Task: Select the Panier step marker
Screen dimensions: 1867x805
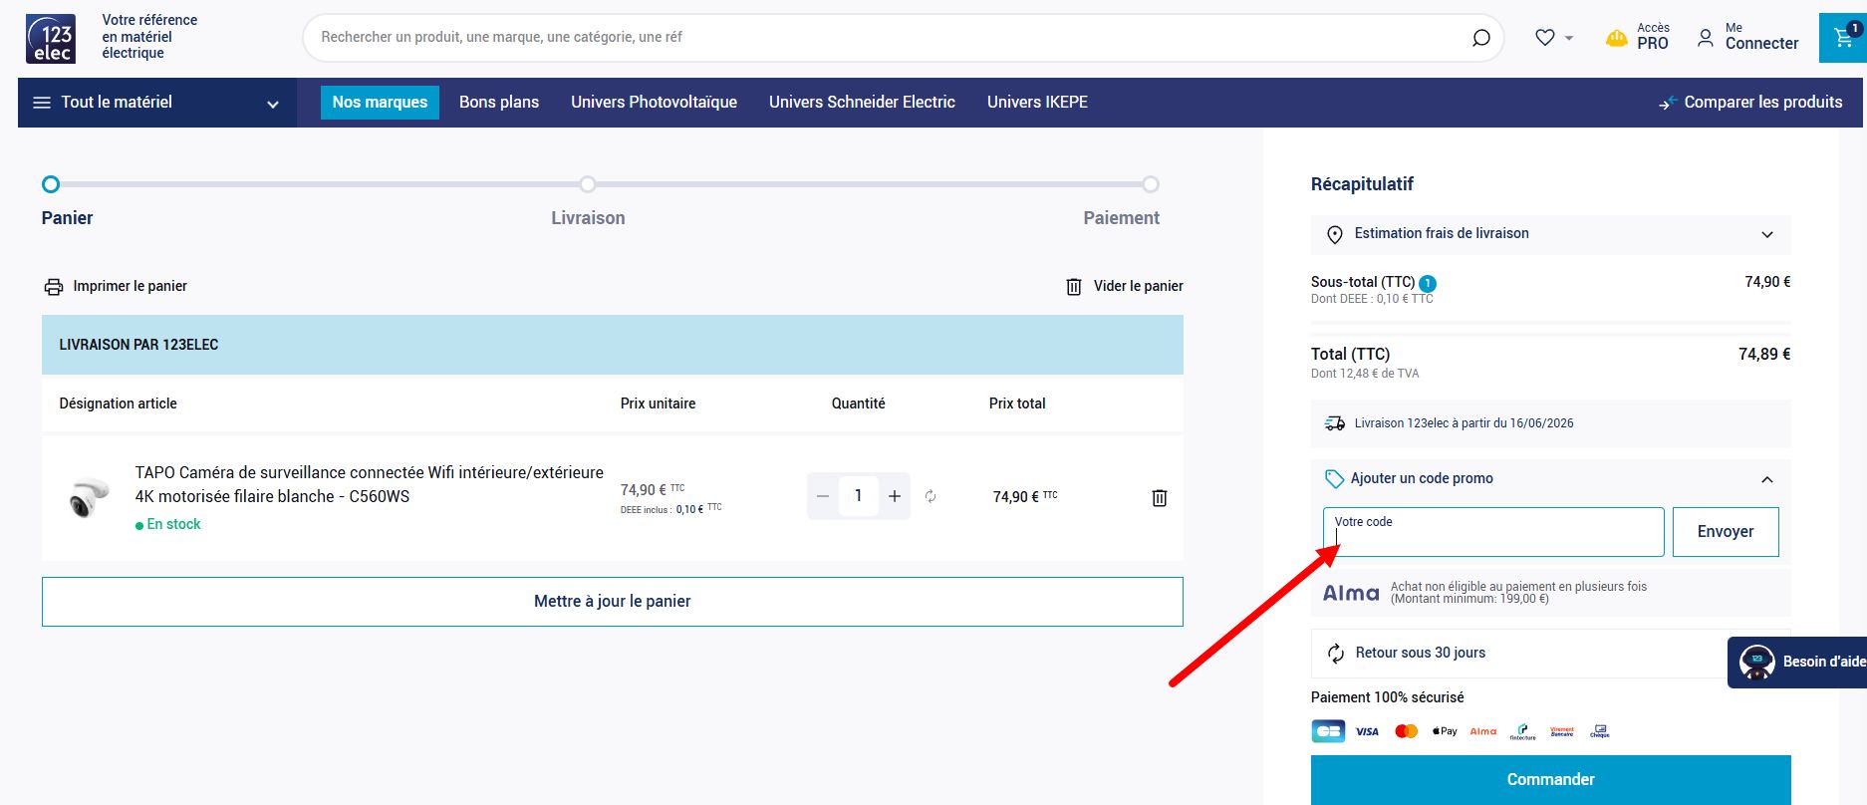Action: click(x=51, y=184)
